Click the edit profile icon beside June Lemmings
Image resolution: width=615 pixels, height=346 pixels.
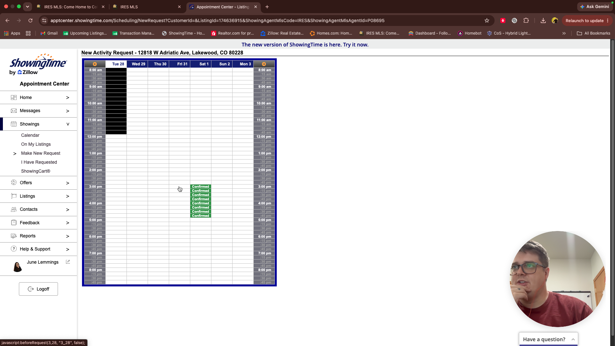point(68,262)
